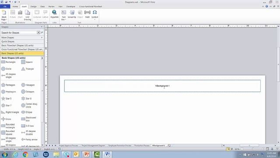Select the 45 degree single arrow shape
Image resolution: width=280 pixels, height=158 pixels.
(9, 75)
